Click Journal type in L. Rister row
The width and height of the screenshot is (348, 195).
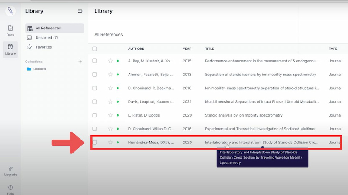point(335,115)
